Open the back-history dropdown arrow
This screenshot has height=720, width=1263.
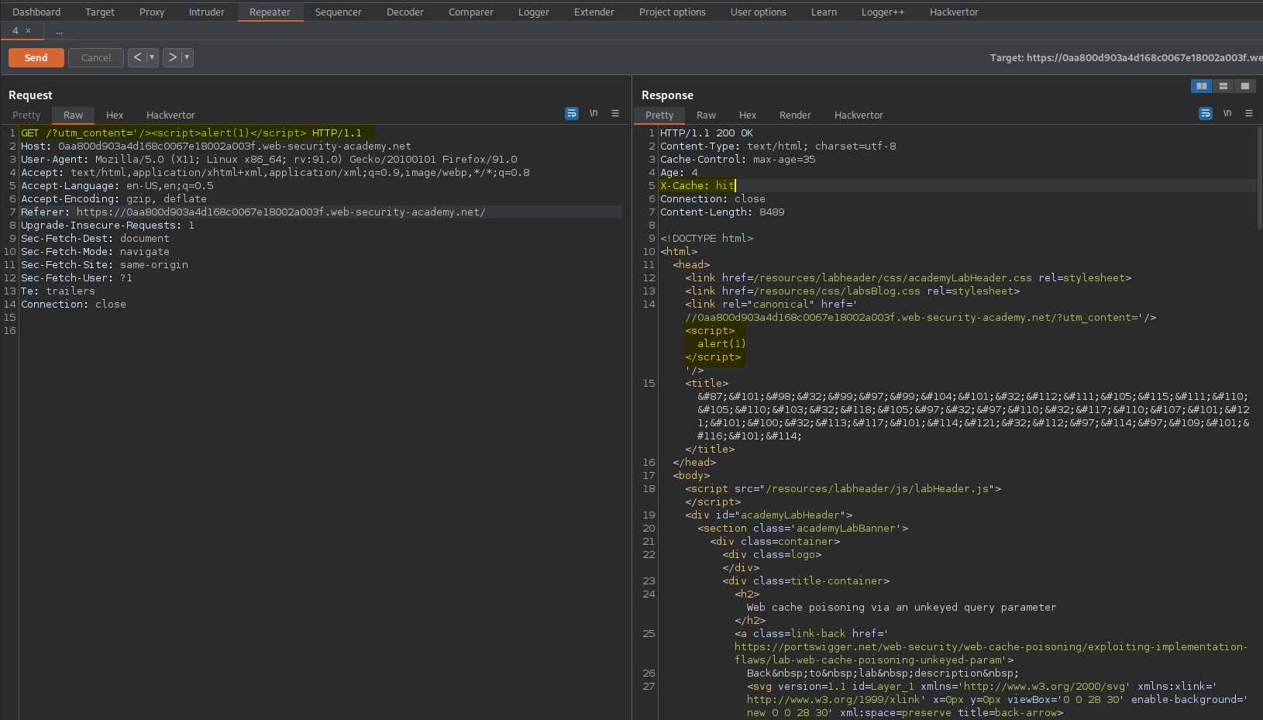point(152,57)
